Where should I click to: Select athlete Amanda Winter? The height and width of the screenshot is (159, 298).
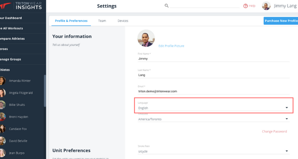(19, 80)
